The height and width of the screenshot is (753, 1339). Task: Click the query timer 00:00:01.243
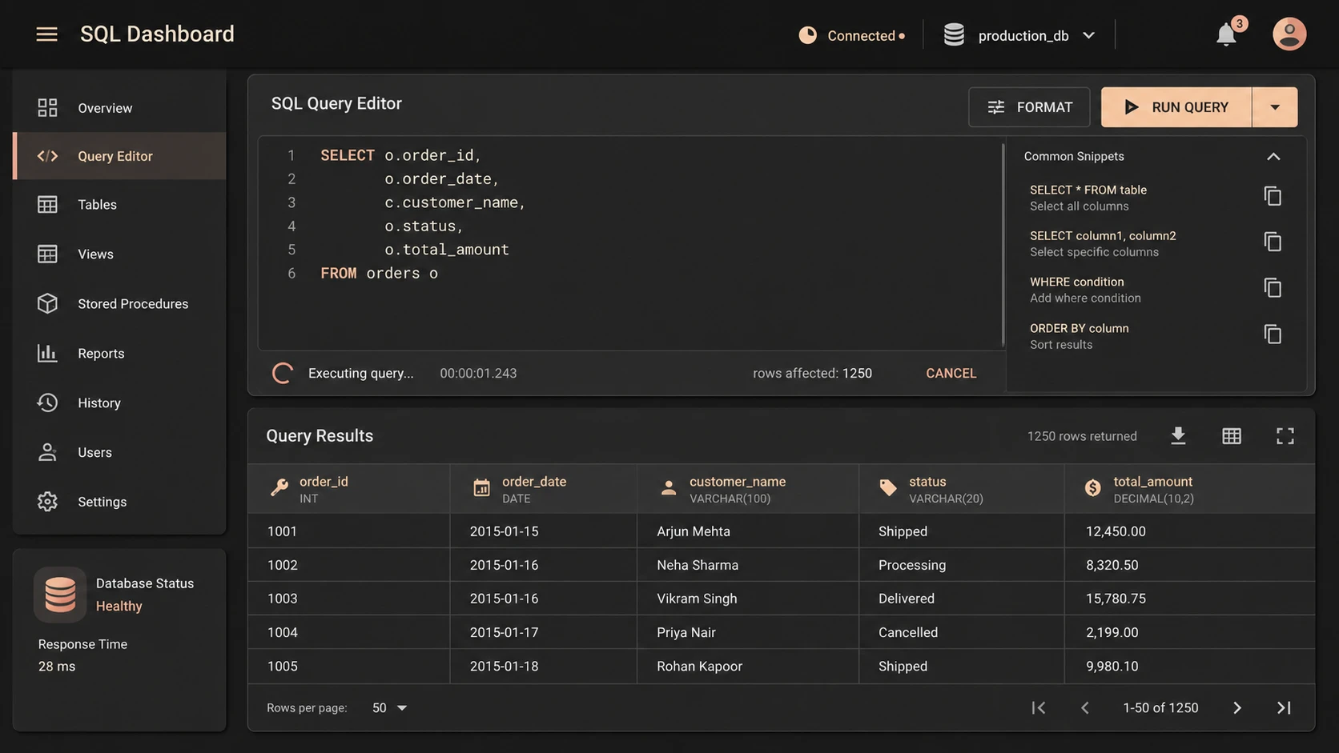click(478, 373)
